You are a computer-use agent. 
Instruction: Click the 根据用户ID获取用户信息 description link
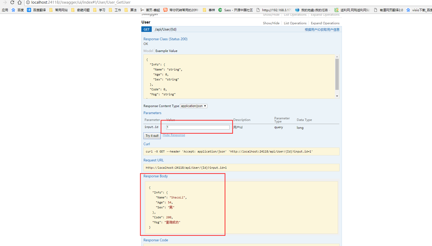point(322,30)
